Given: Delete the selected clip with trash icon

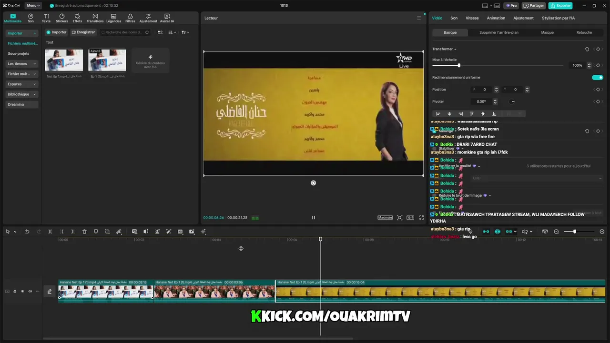Looking at the screenshot, I should click(x=84, y=232).
